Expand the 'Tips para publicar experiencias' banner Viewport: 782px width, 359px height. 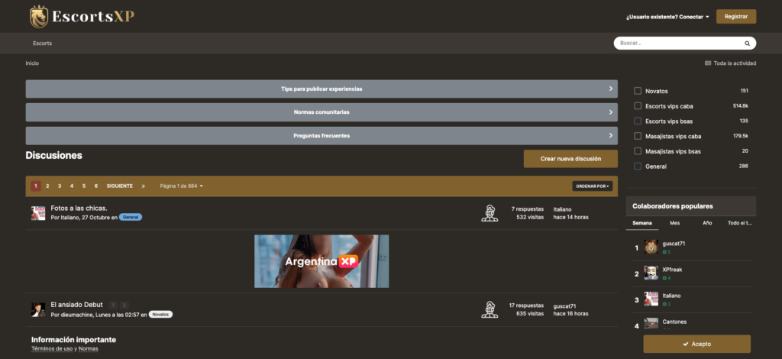pyautogui.click(x=322, y=89)
